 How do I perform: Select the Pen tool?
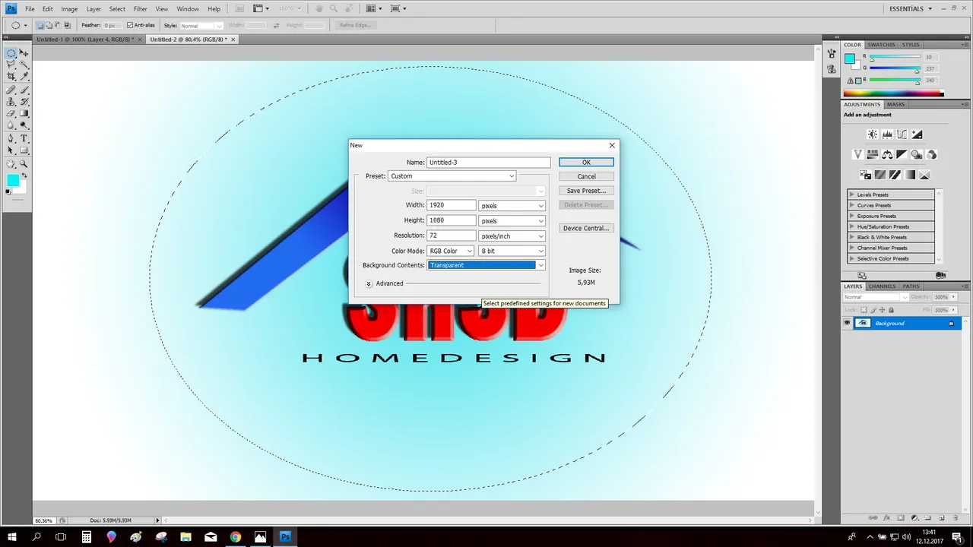click(11, 138)
